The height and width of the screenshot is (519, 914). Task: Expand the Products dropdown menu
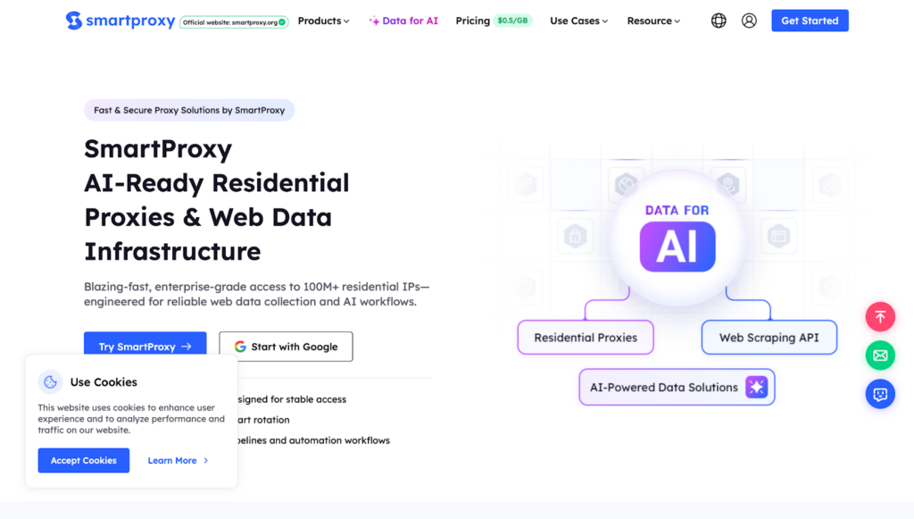click(x=323, y=21)
